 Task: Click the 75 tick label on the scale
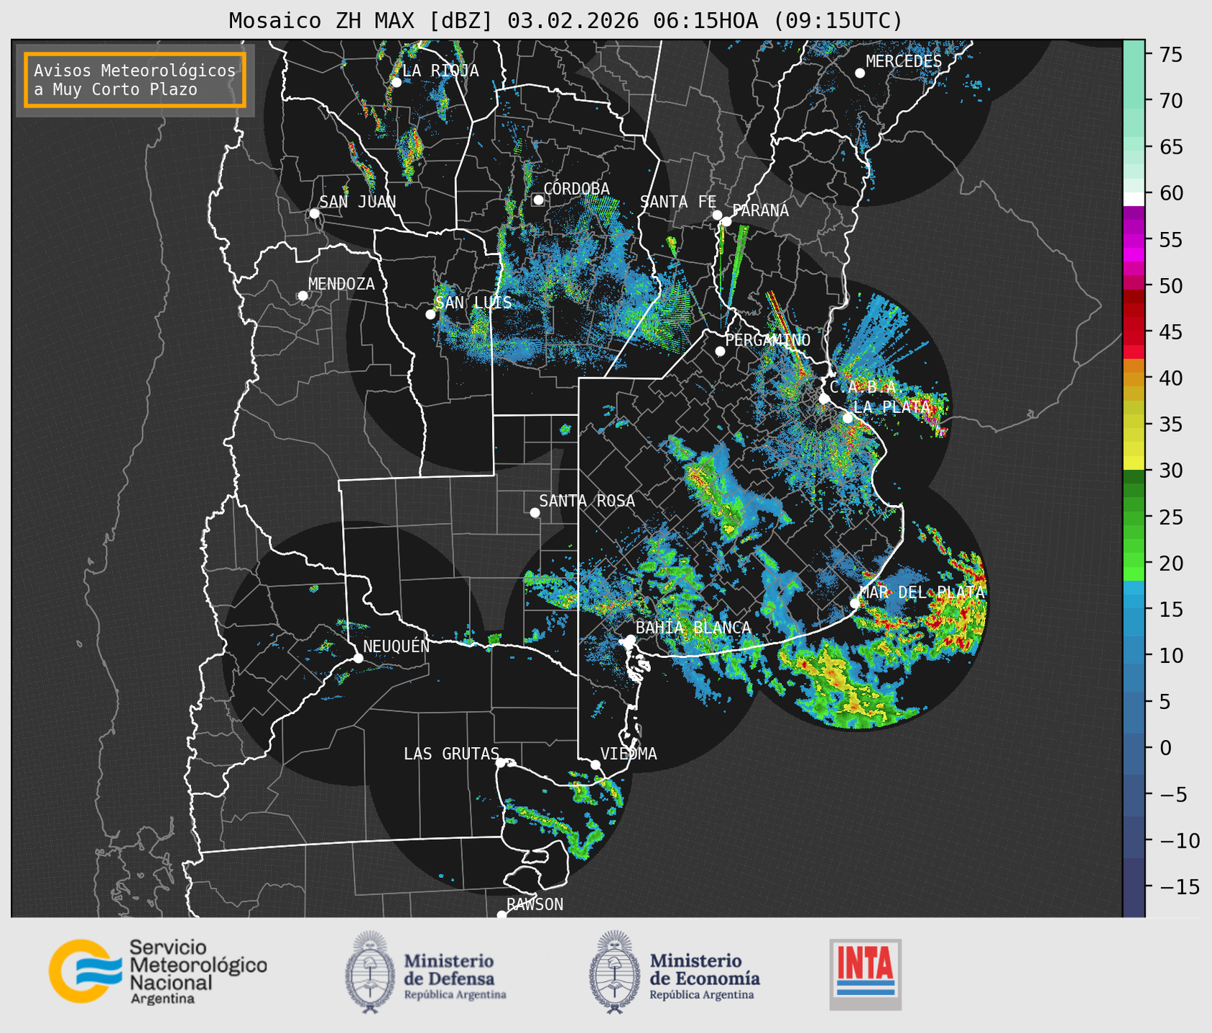tap(1170, 55)
